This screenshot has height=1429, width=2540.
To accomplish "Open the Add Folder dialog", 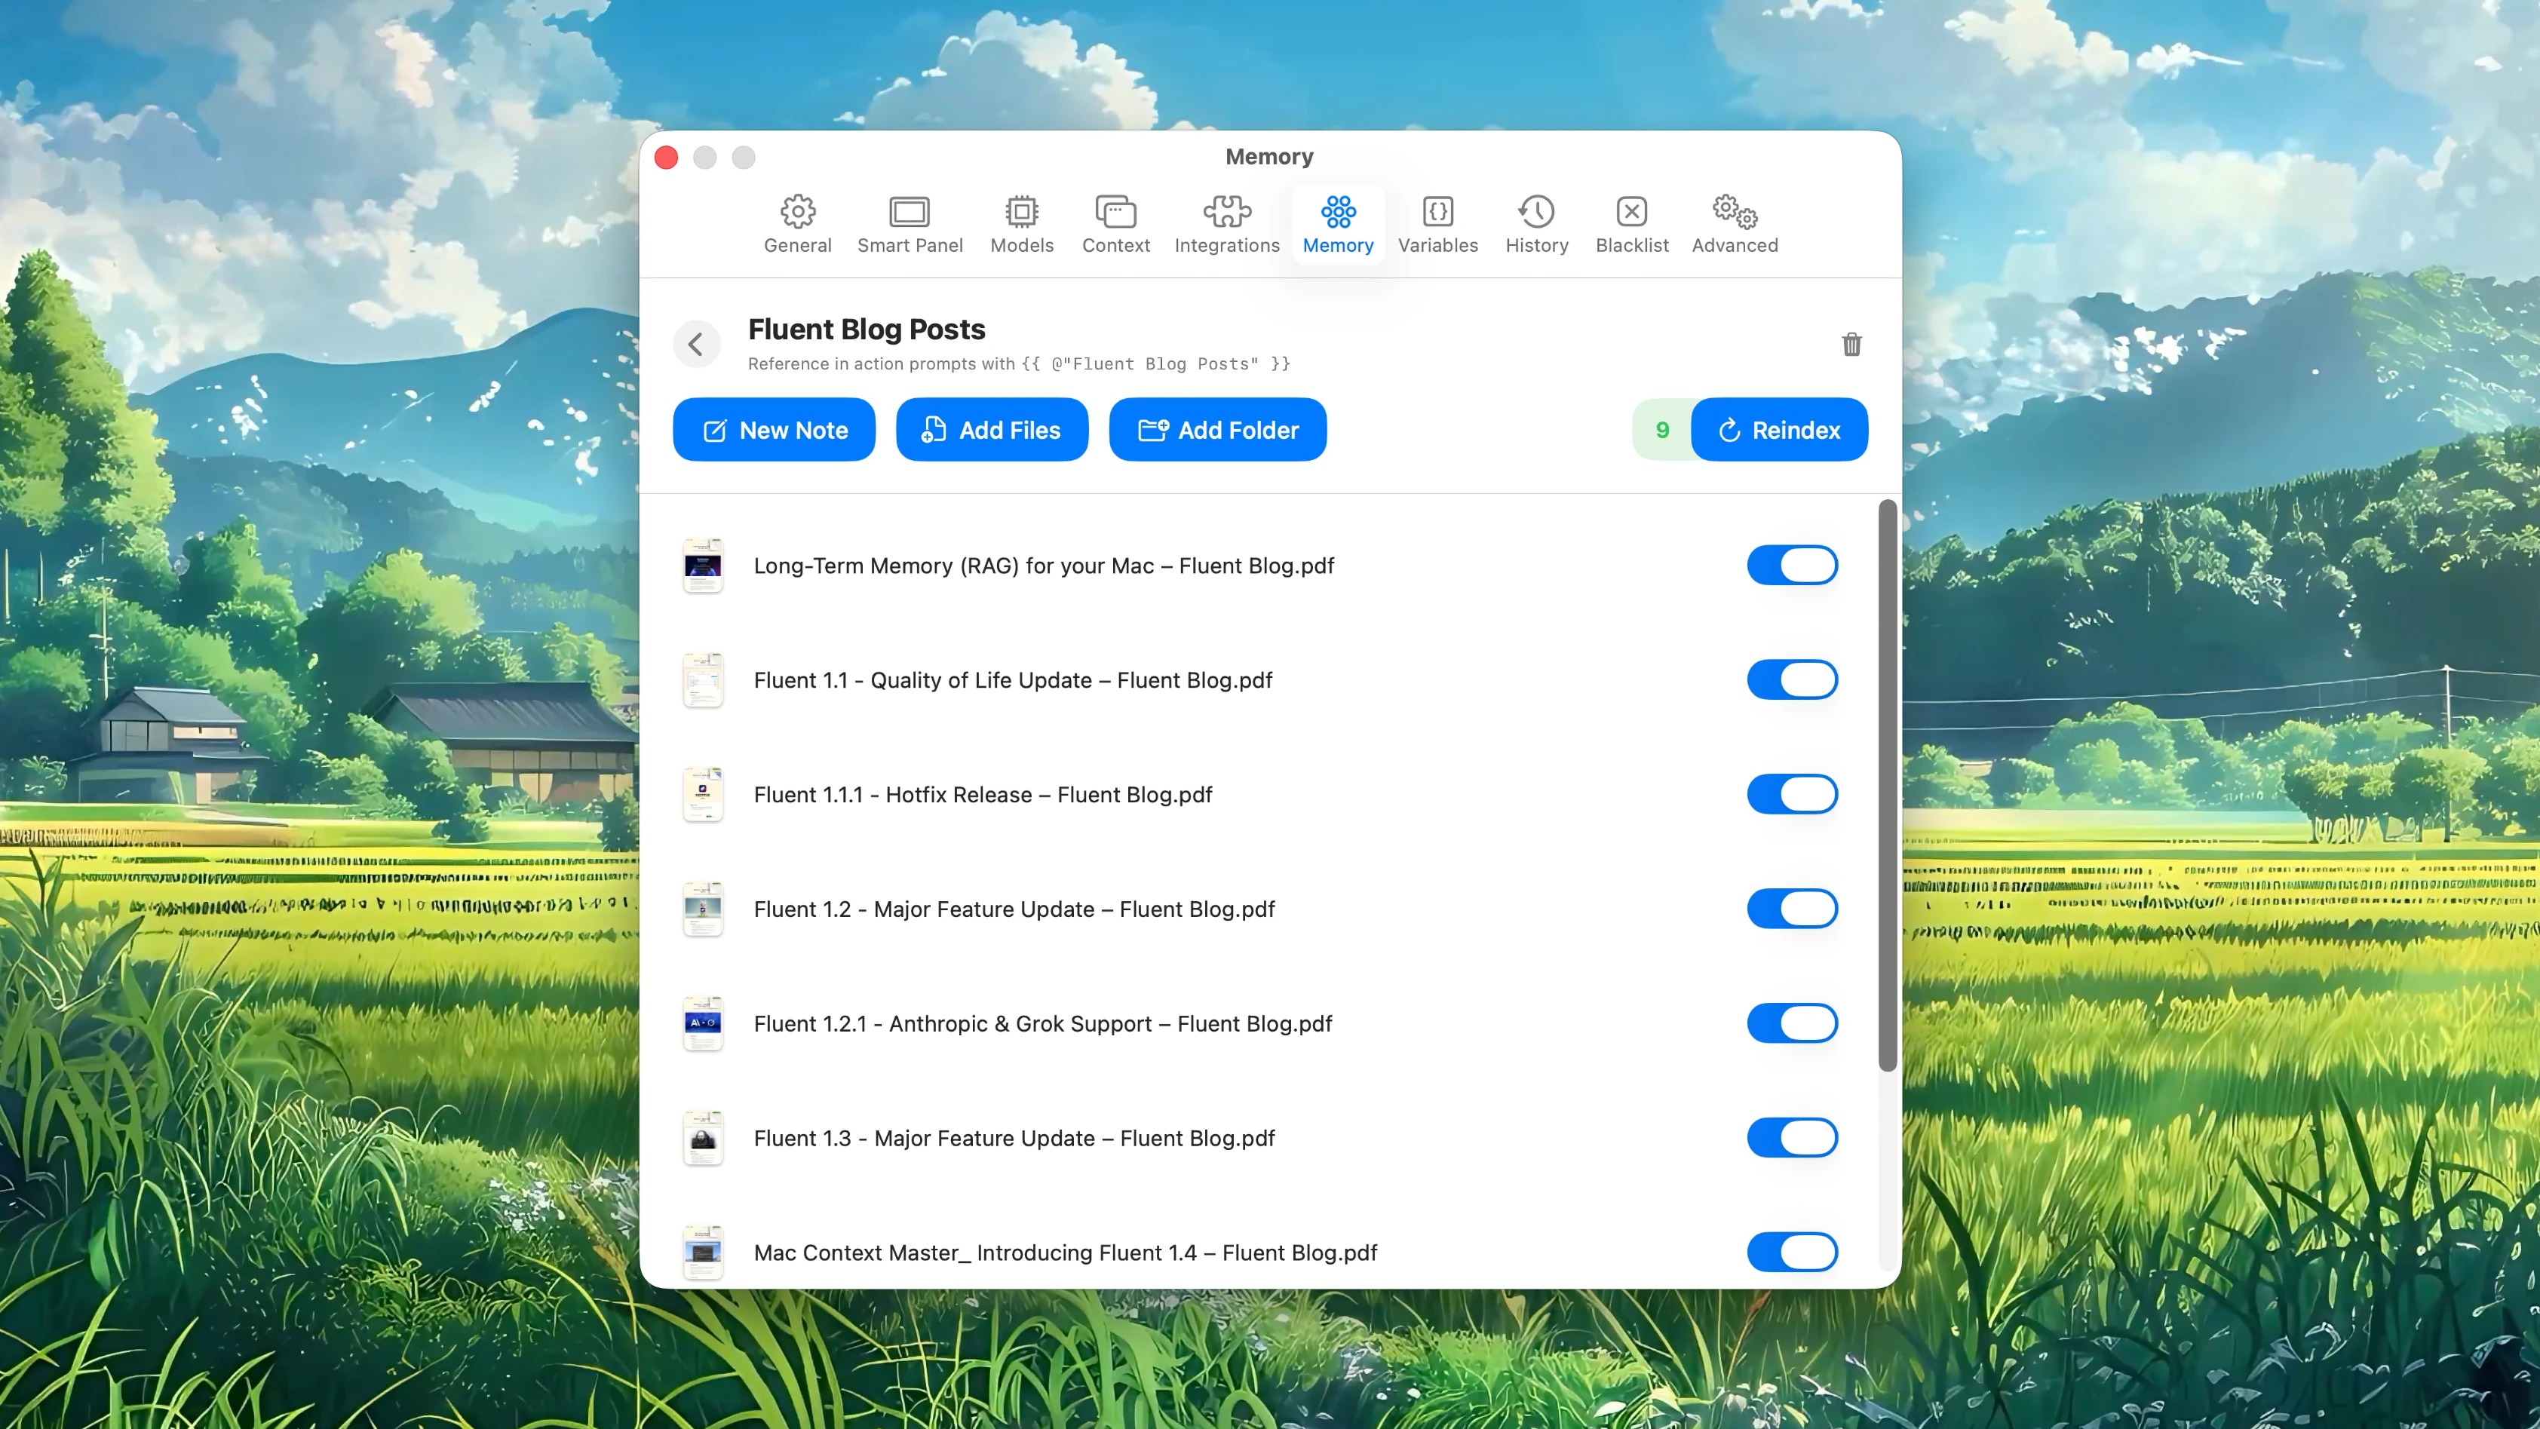I will 1218,429.
